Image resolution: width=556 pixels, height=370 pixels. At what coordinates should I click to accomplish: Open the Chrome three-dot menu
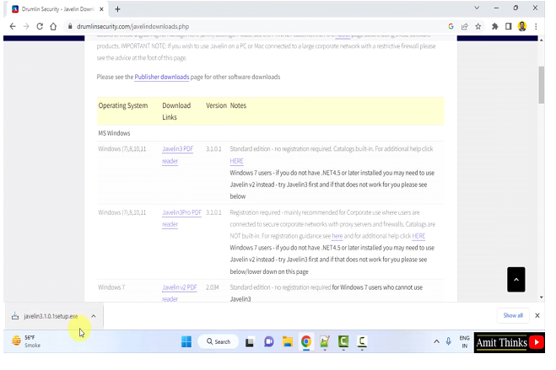[x=536, y=27]
